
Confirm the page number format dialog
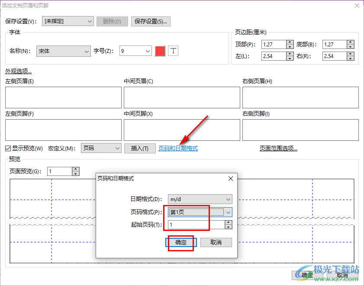pos(181,242)
